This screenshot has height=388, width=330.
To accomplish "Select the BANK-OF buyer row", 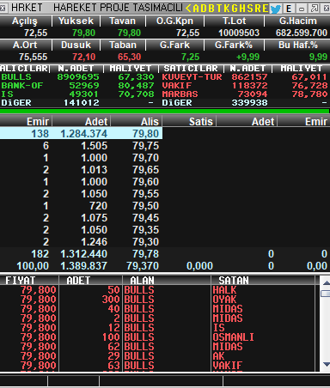I will pyautogui.click(x=78, y=86).
